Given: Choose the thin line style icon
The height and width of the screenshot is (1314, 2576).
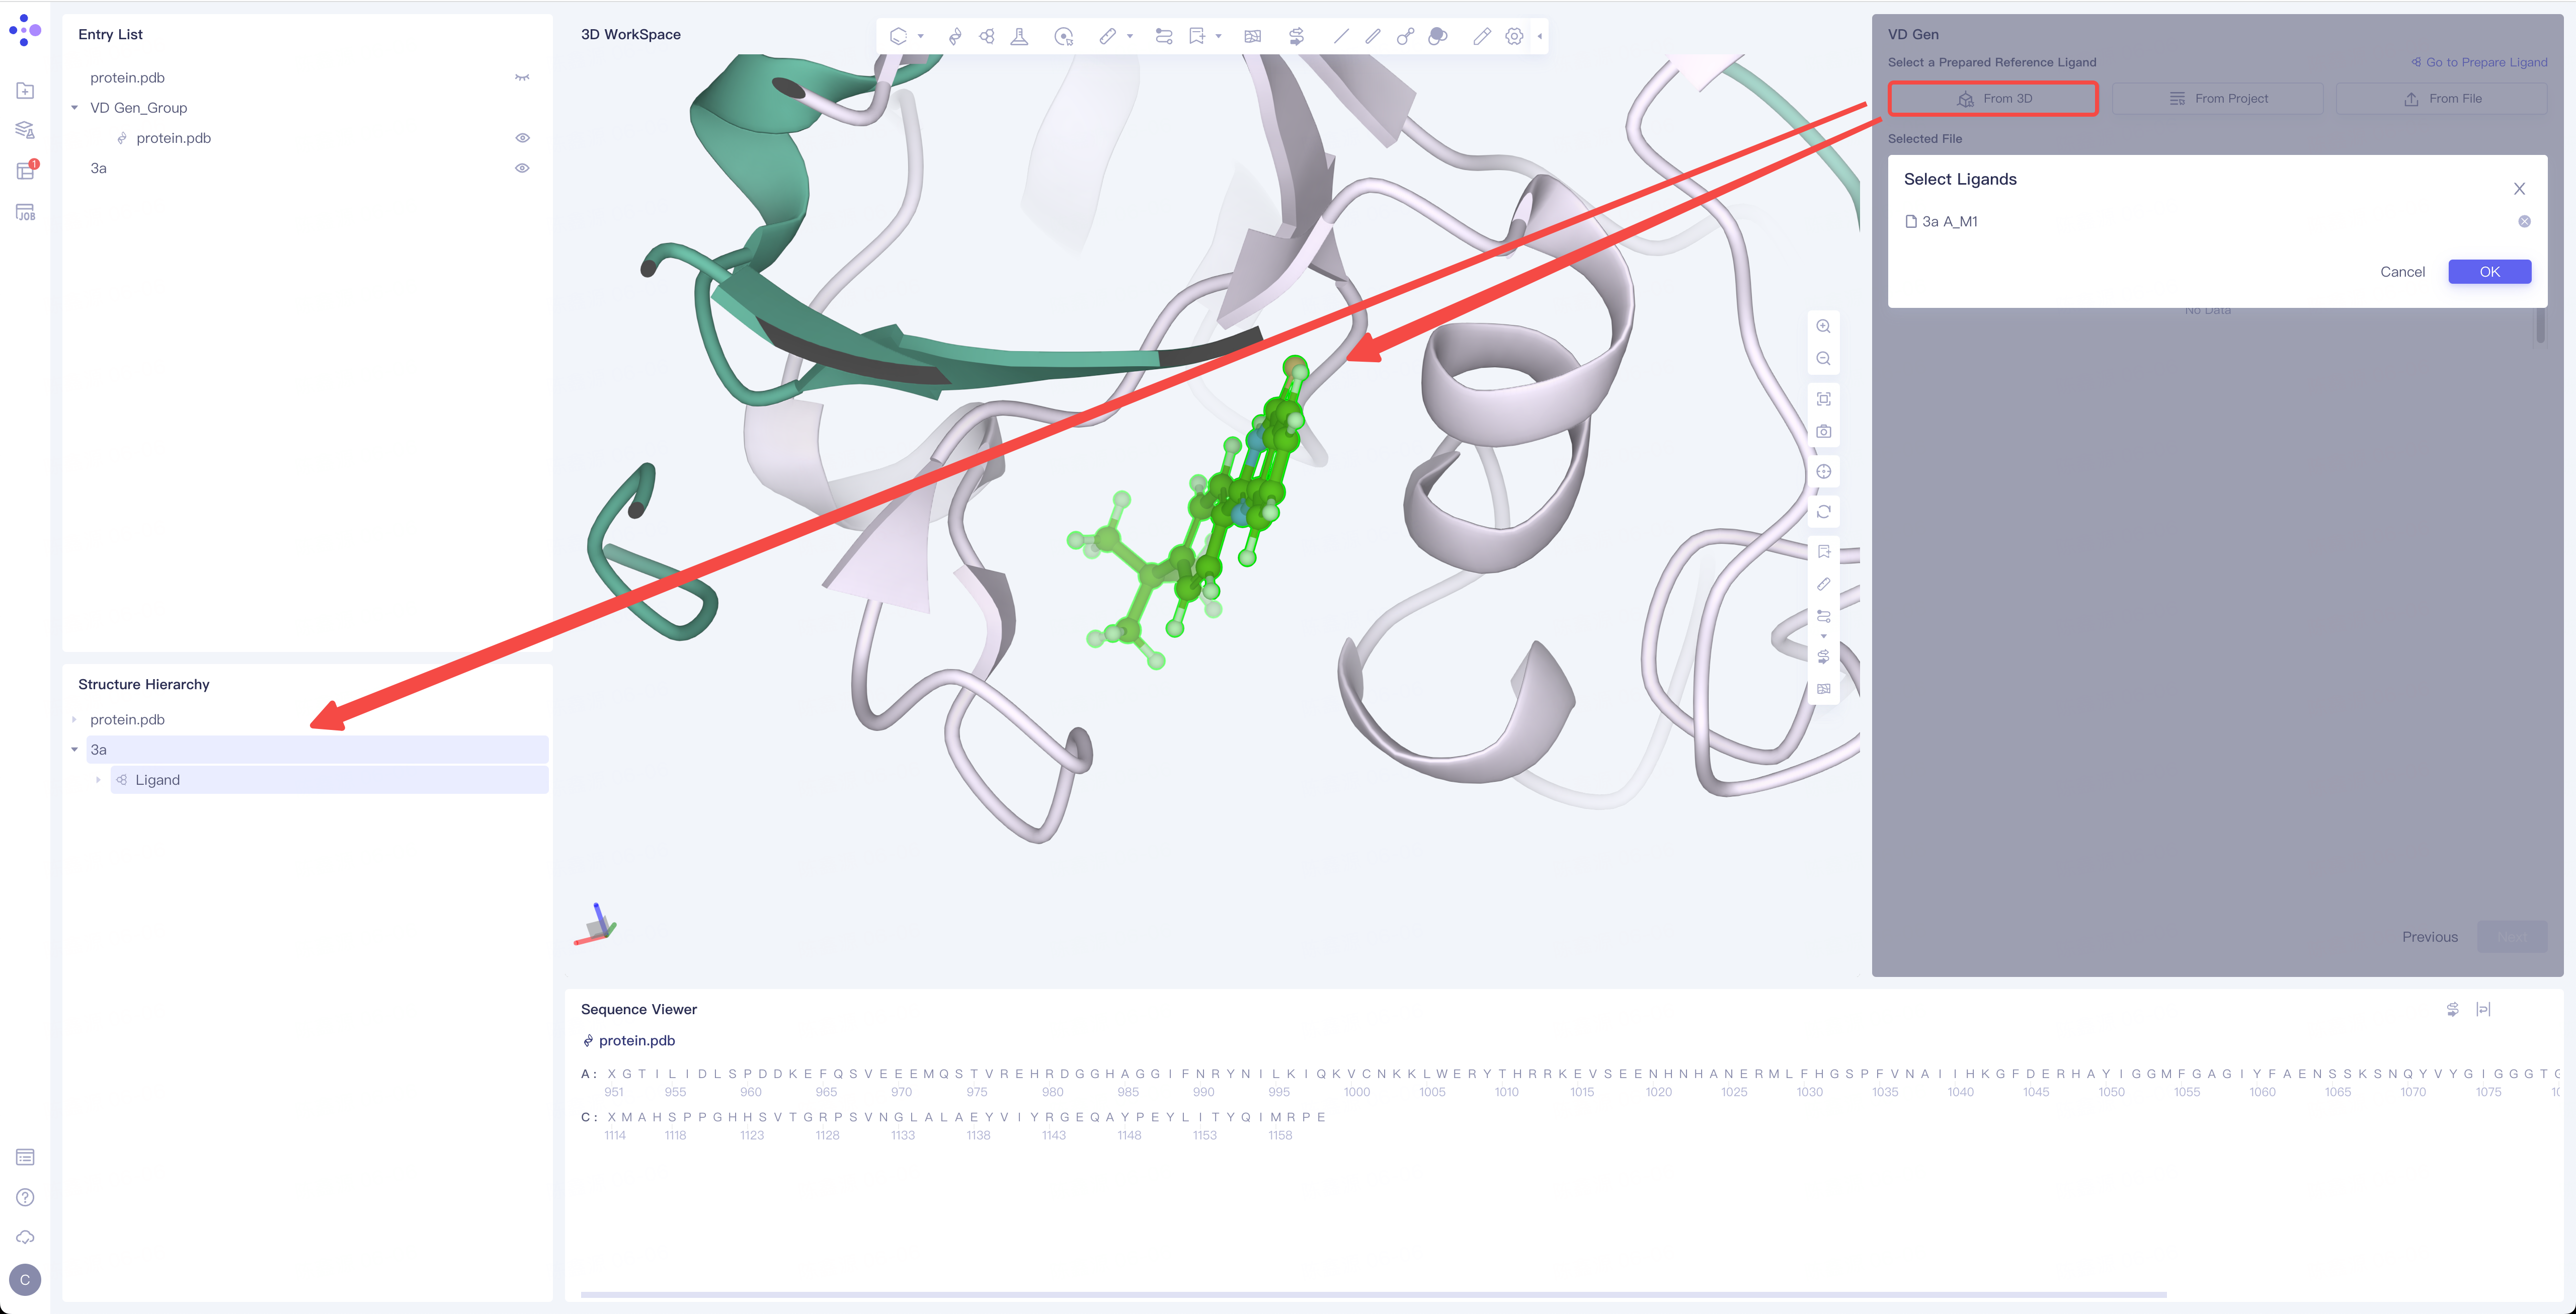Looking at the screenshot, I should tap(1341, 36).
